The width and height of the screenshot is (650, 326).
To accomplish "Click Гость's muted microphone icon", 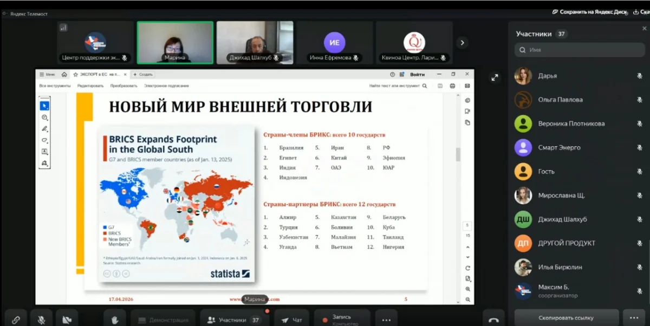I will pos(640,172).
